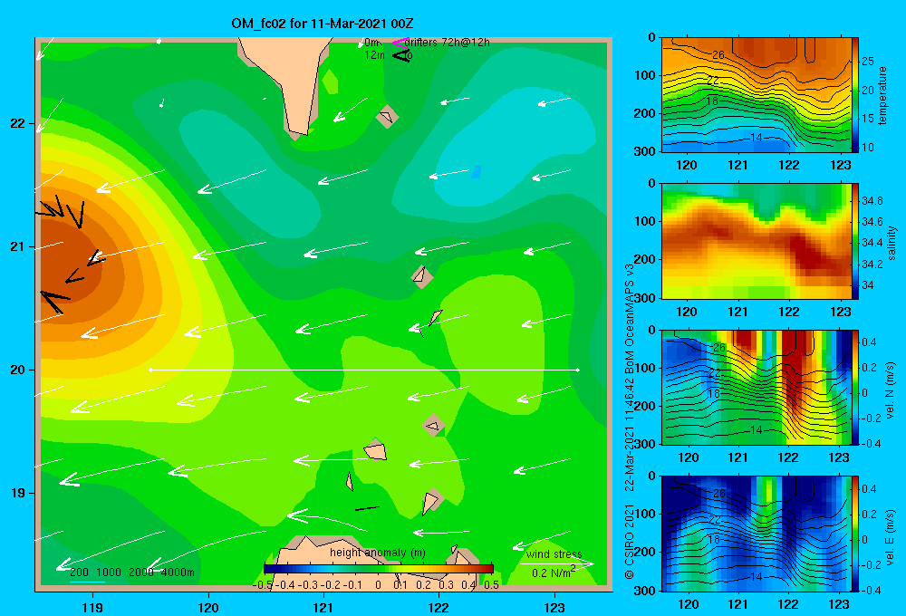Viewport: 906px width, 616px height.
Task: Click the northward velocity section panel
Action: tap(756, 387)
